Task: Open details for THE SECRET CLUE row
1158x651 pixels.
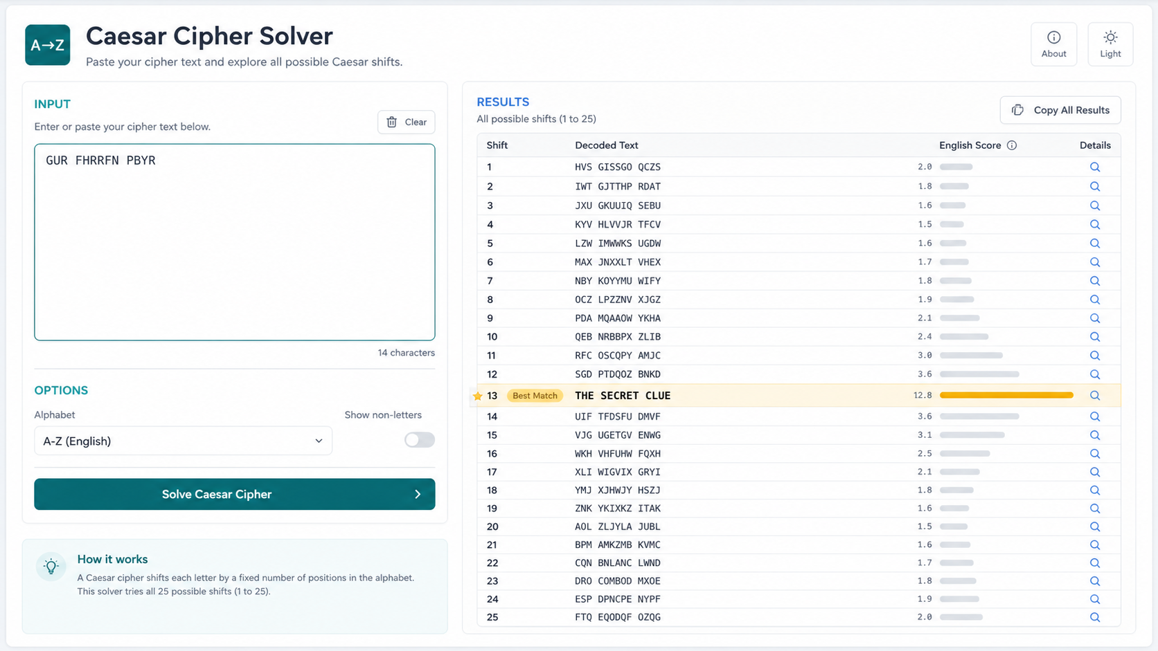Action: point(1095,396)
